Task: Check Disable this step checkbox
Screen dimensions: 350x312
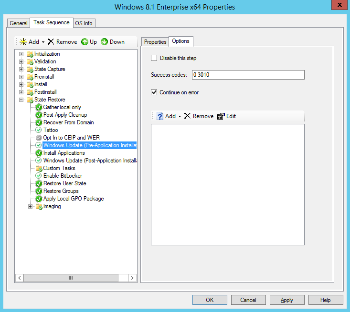Action: [x=154, y=58]
